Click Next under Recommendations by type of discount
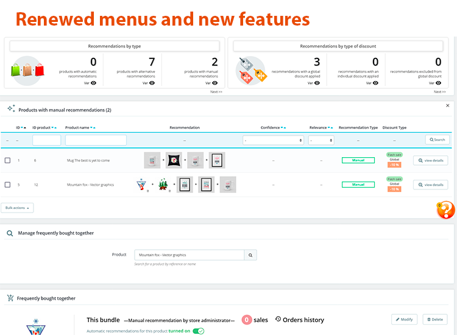Viewport: 457px width, 335px height. pos(440,92)
